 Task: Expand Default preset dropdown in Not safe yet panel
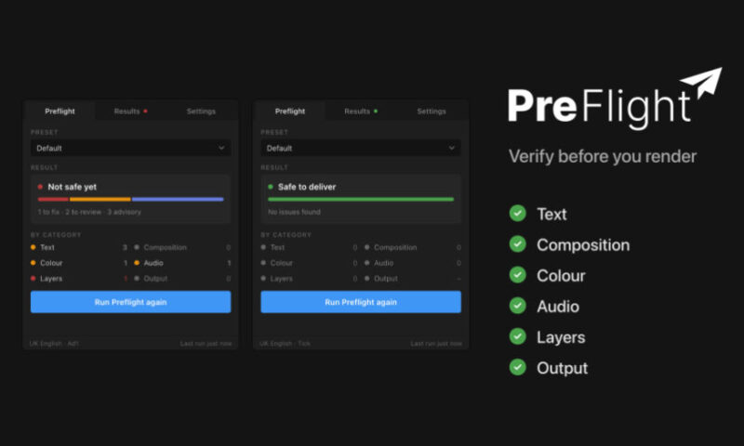coord(130,148)
